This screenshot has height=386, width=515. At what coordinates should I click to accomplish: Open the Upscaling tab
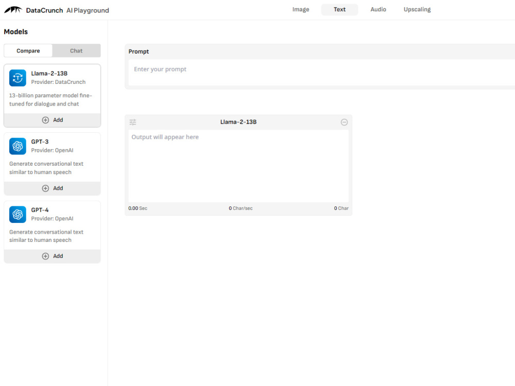click(x=417, y=9)
